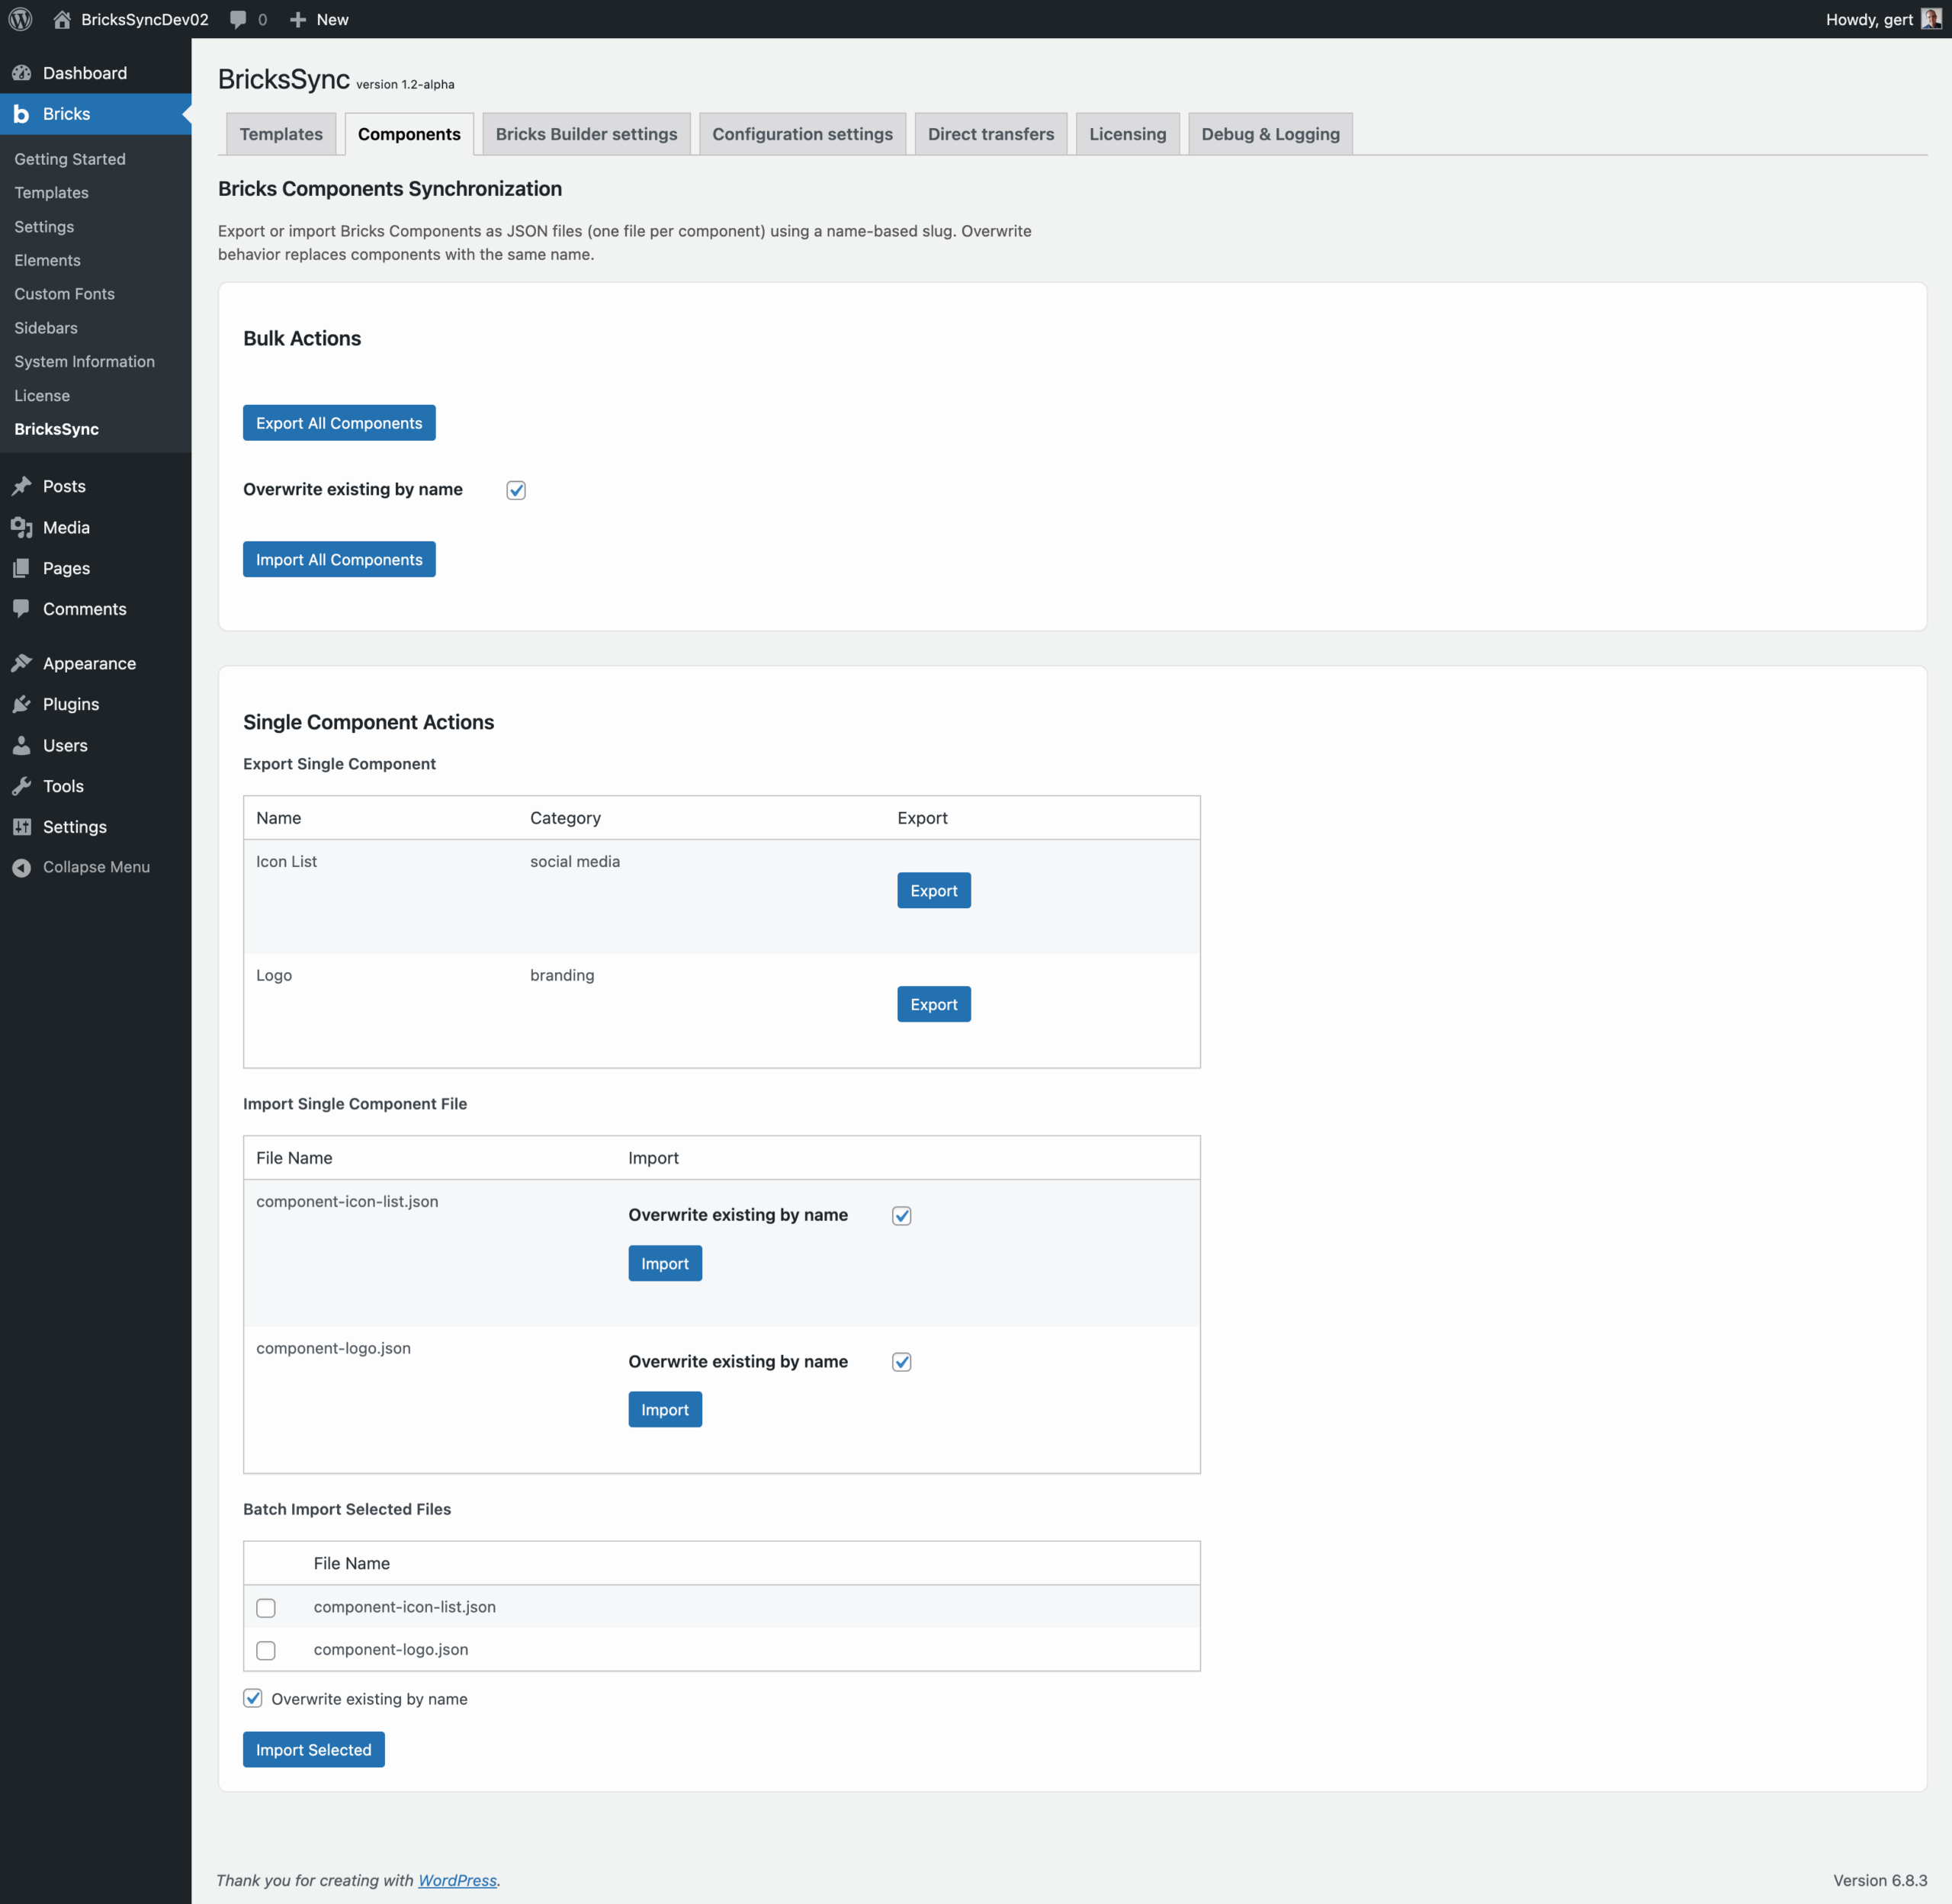Click the Bricks 'b' sidebar icon

click(21, 114)
